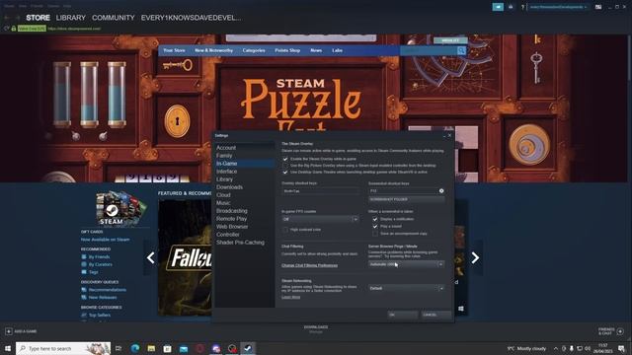Select Remote Play in Settings sidebar
This screenshot has height=355, width=632.
pos(231,219)
